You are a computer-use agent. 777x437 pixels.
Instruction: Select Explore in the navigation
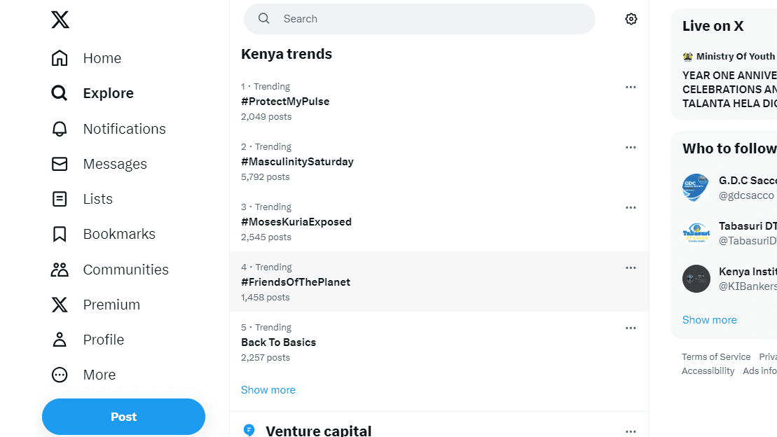click(x=92, y=93)
